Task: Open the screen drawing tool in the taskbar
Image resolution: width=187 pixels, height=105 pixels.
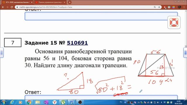Action: click(71, 102)
